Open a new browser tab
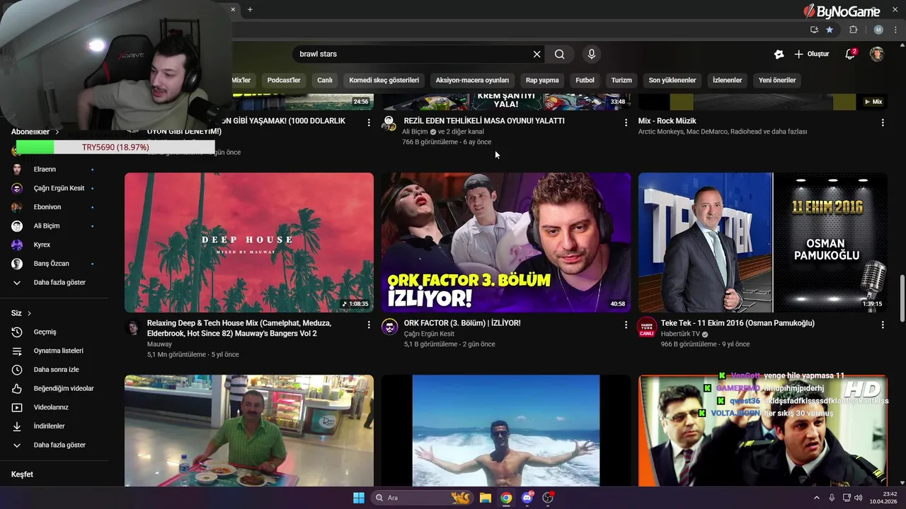Image resolution: width=906 pixels, height=509 pixels. (x=250, y=9)
